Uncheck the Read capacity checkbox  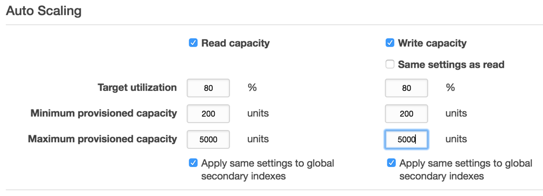[193, 43]
